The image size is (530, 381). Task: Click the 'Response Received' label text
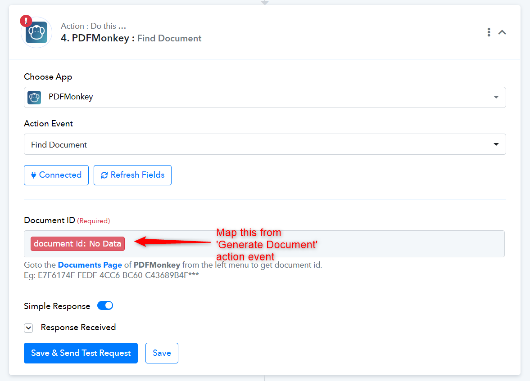pos(78,327)
